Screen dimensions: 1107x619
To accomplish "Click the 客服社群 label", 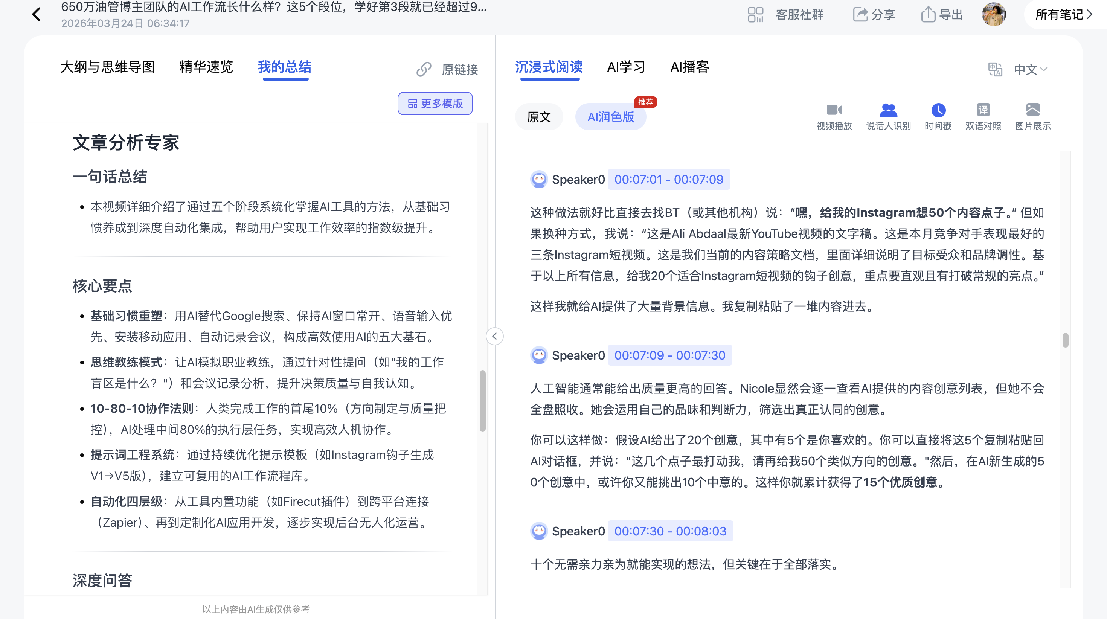I will [x=799, y=15].
